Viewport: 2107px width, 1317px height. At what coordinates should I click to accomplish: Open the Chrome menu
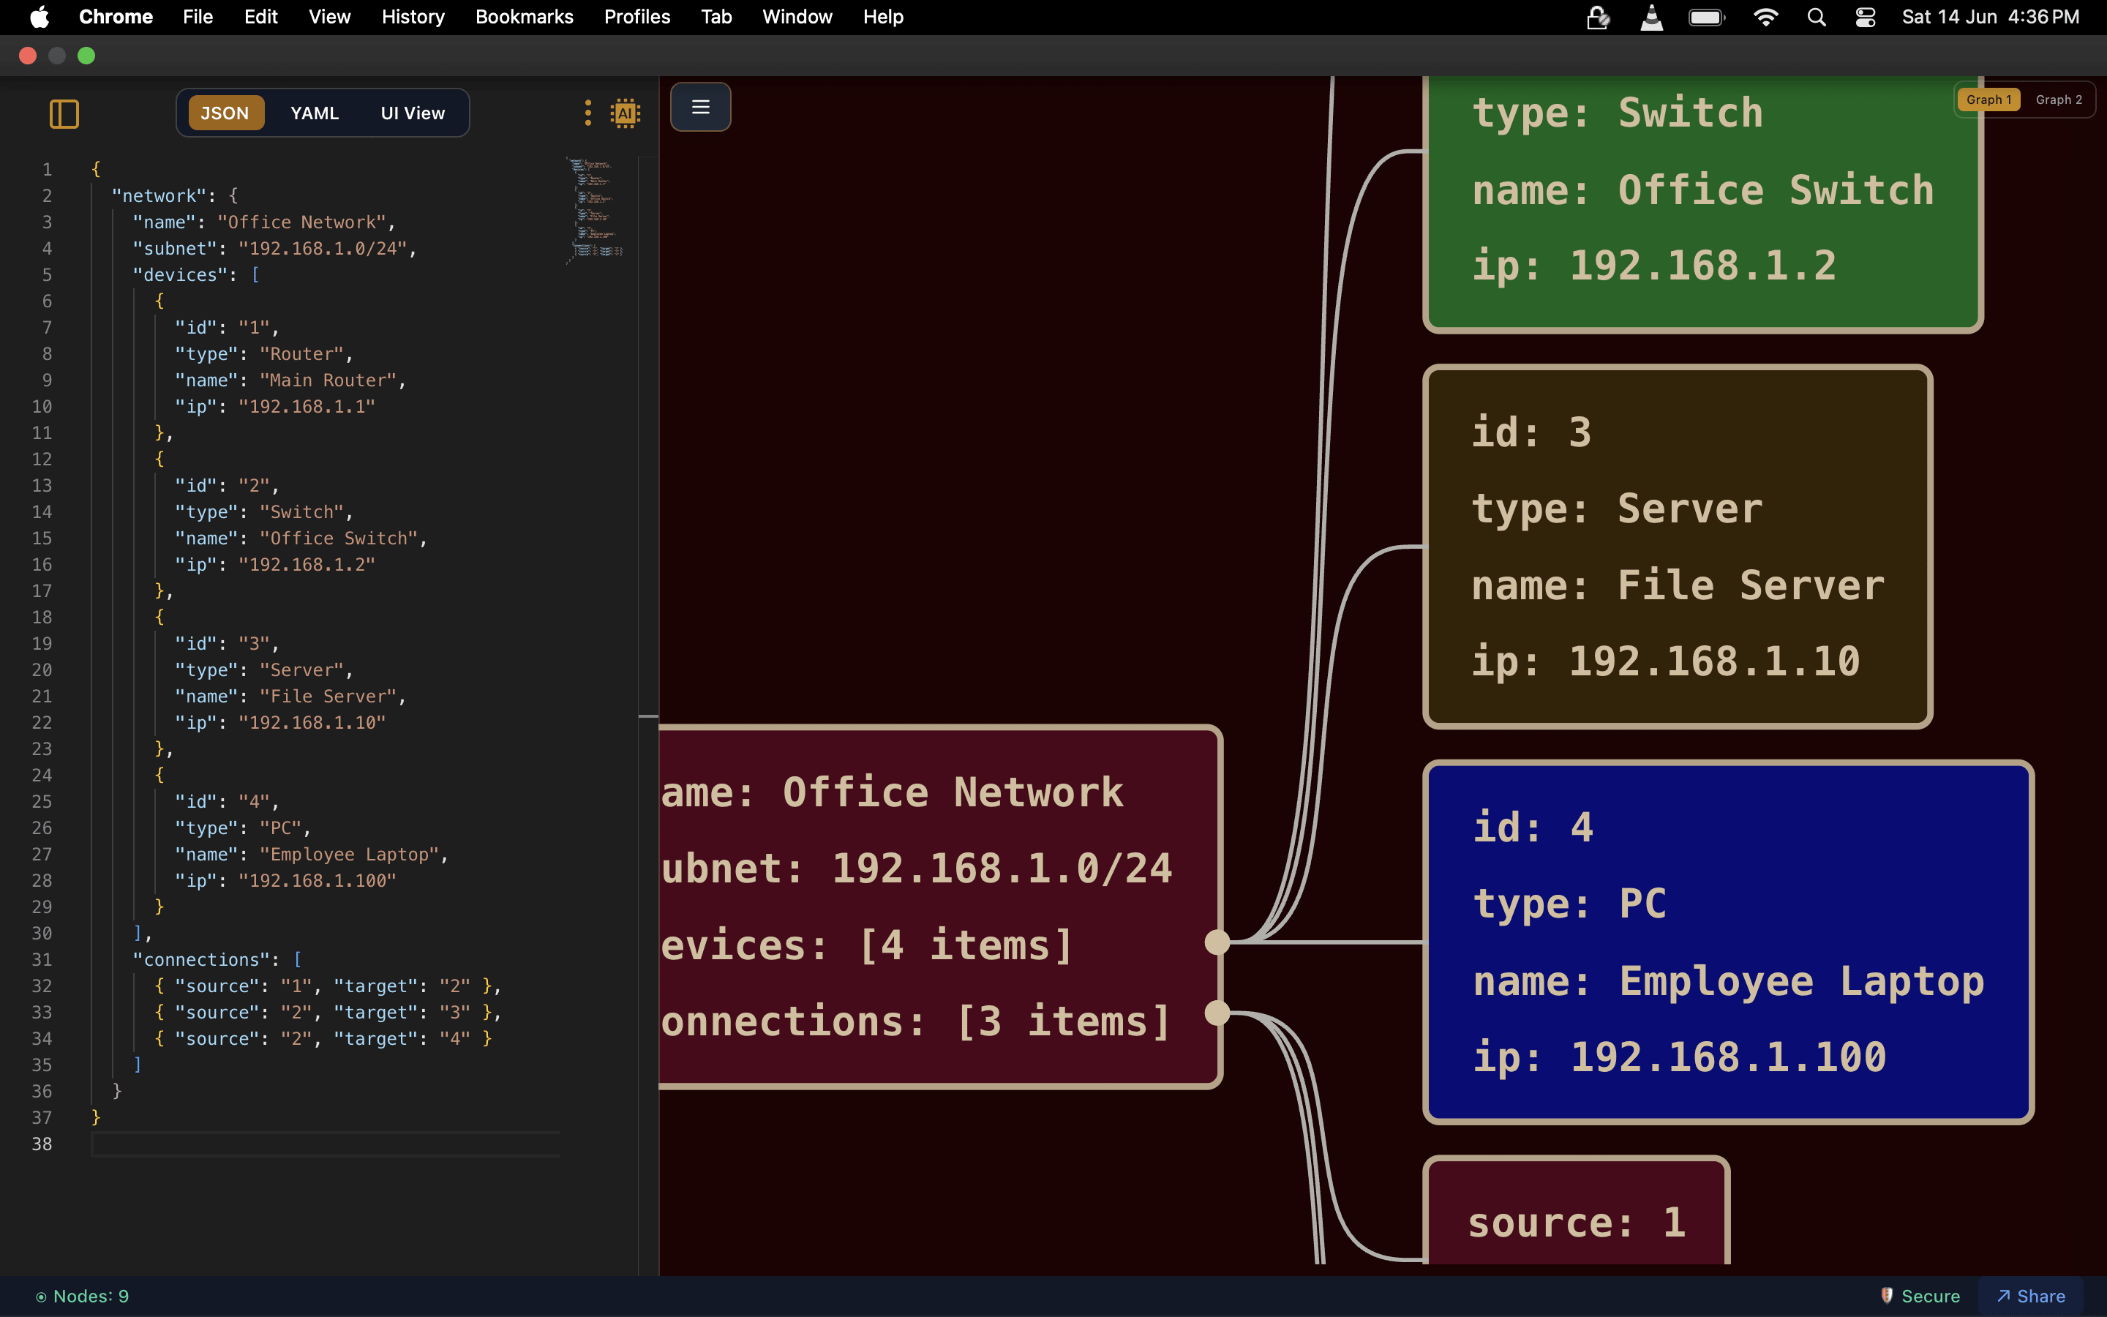coord(116,17)
